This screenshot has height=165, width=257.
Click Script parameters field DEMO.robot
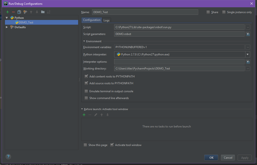(x=179, y=34)
